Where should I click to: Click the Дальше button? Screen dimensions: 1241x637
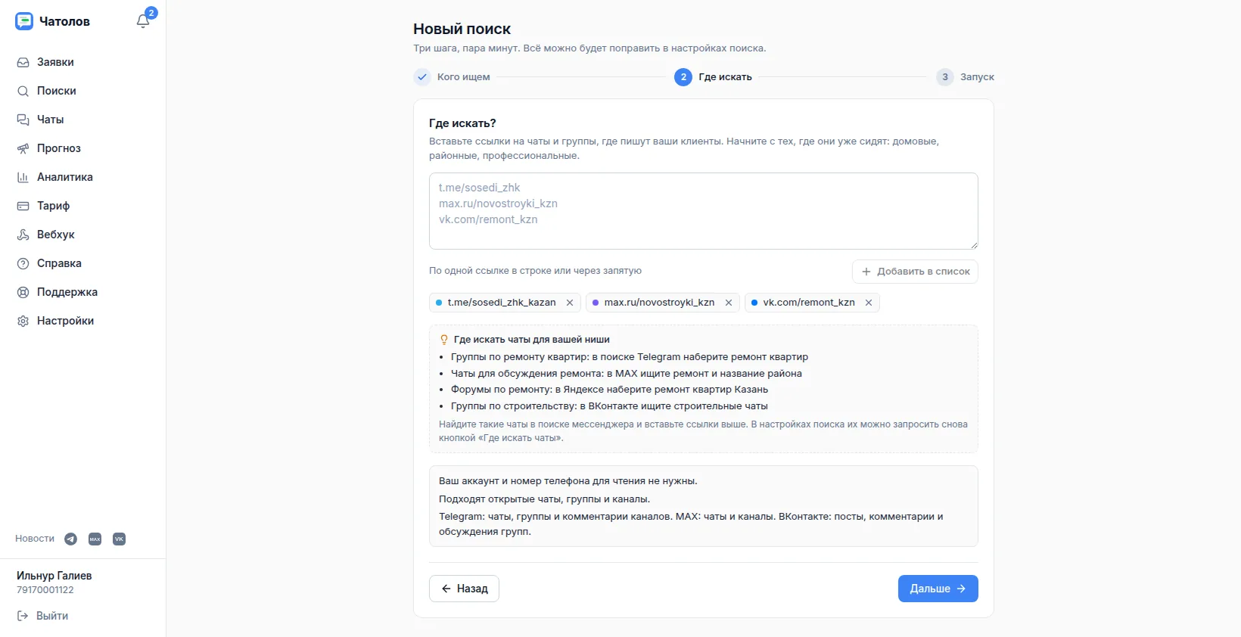tap(938, 589)
